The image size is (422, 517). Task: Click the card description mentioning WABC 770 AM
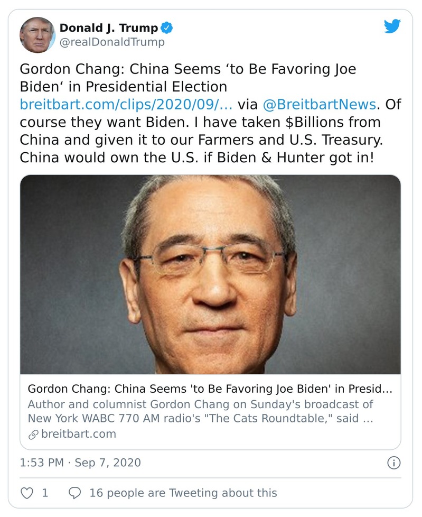201,411
